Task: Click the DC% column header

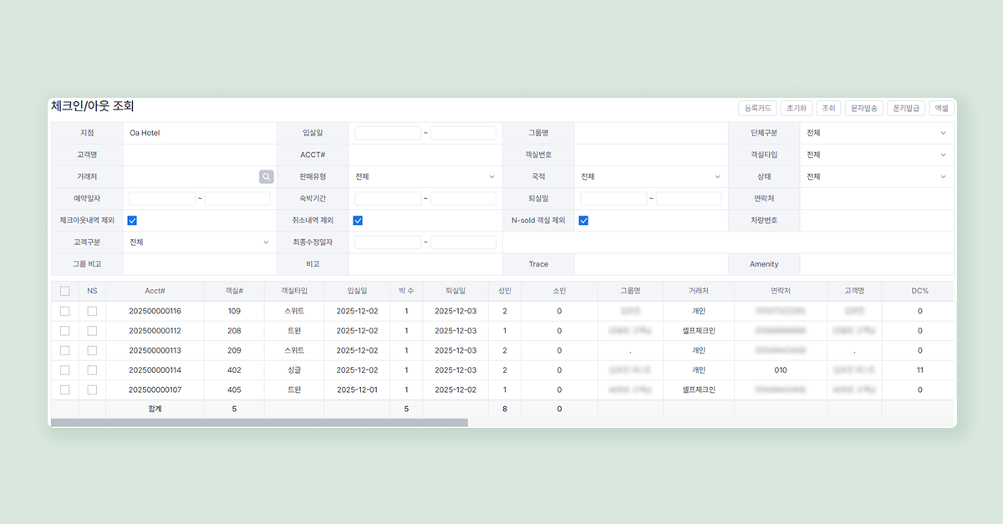Action: point(919,291)
